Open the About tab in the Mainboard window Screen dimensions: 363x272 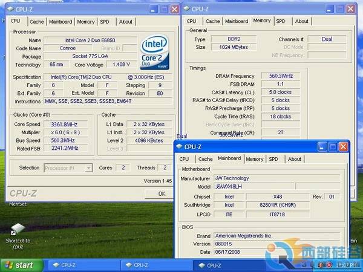click(295, 159)
